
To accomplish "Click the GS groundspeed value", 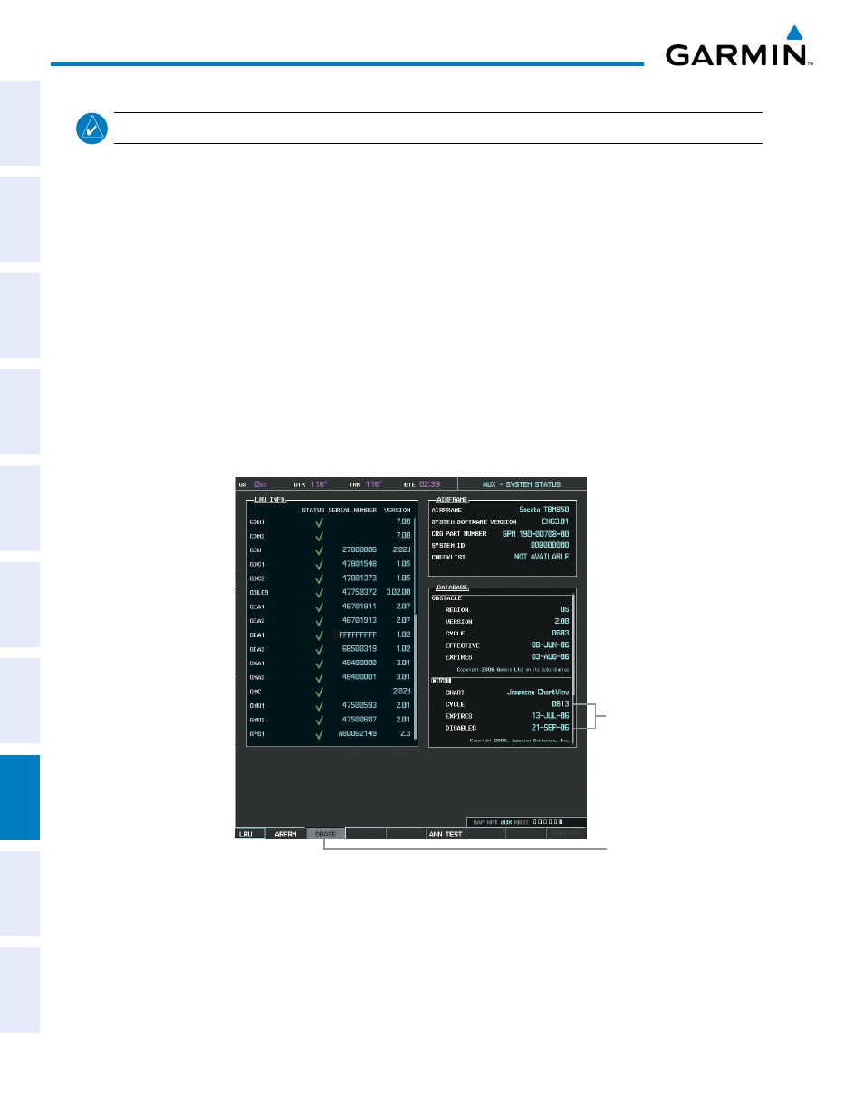I will pyautogui.click(x=261, y=484).
